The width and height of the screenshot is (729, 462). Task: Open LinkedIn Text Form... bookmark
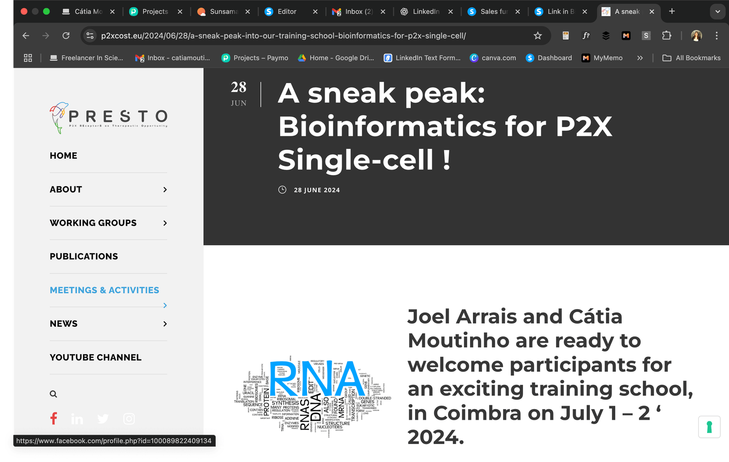click(422, 58)
